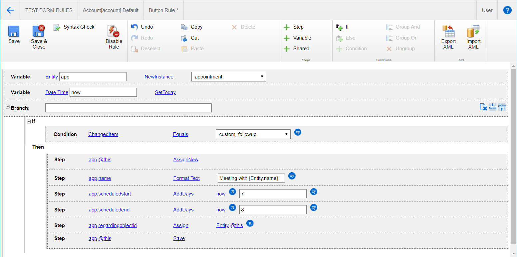Screen dimensions: 517x257
Task: Collapse the If block
Action: coord(29,121)
